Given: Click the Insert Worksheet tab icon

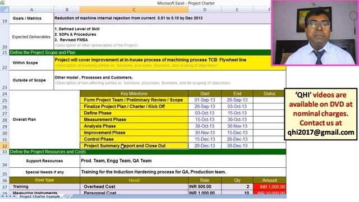Looking at the screenshot, I should [66, 196].
